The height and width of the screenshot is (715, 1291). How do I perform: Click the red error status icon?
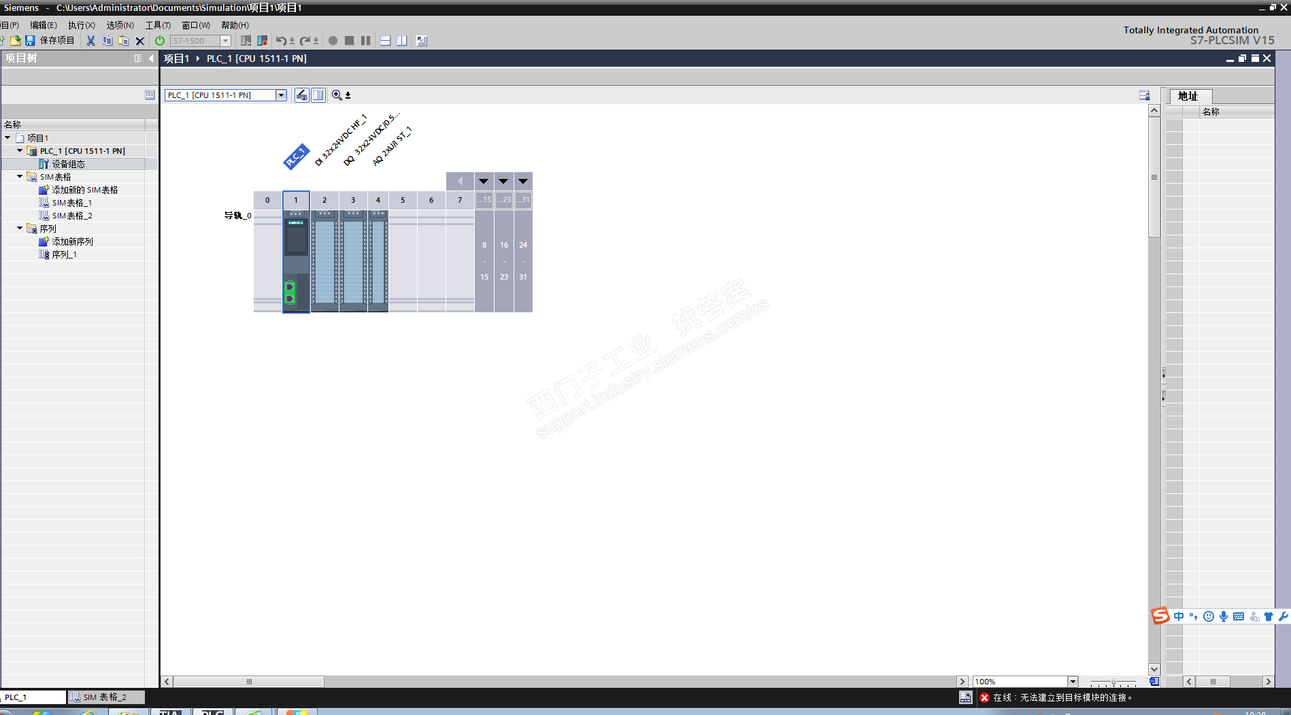click(984, 697)
